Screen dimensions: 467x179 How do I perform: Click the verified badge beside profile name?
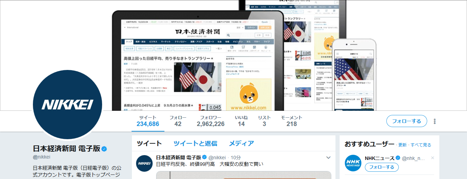click(104, 149)
